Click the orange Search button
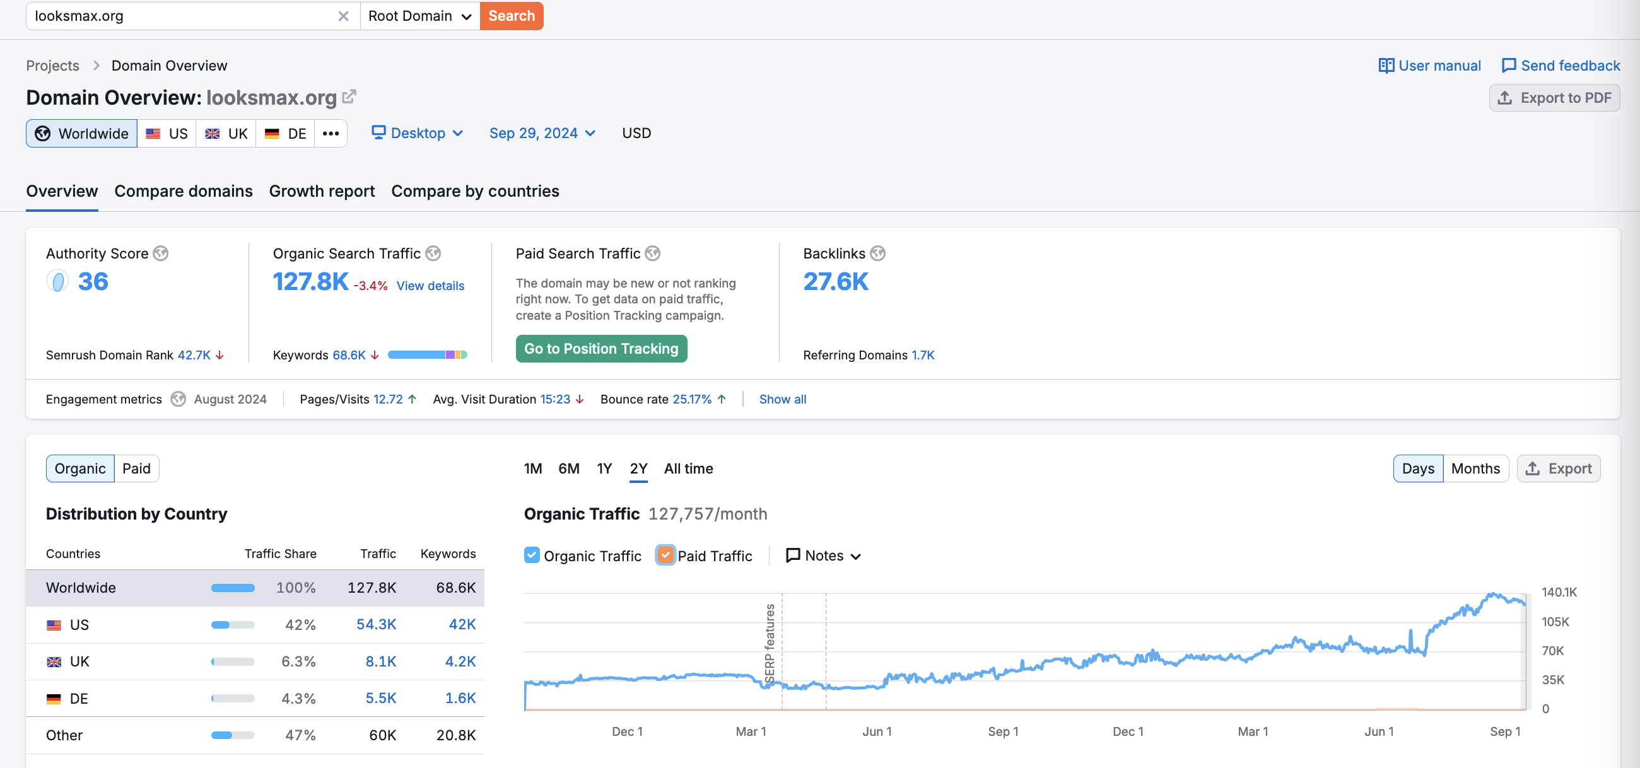The height and width of the screenshot is (768, 1640). click(x=511, y=16)
